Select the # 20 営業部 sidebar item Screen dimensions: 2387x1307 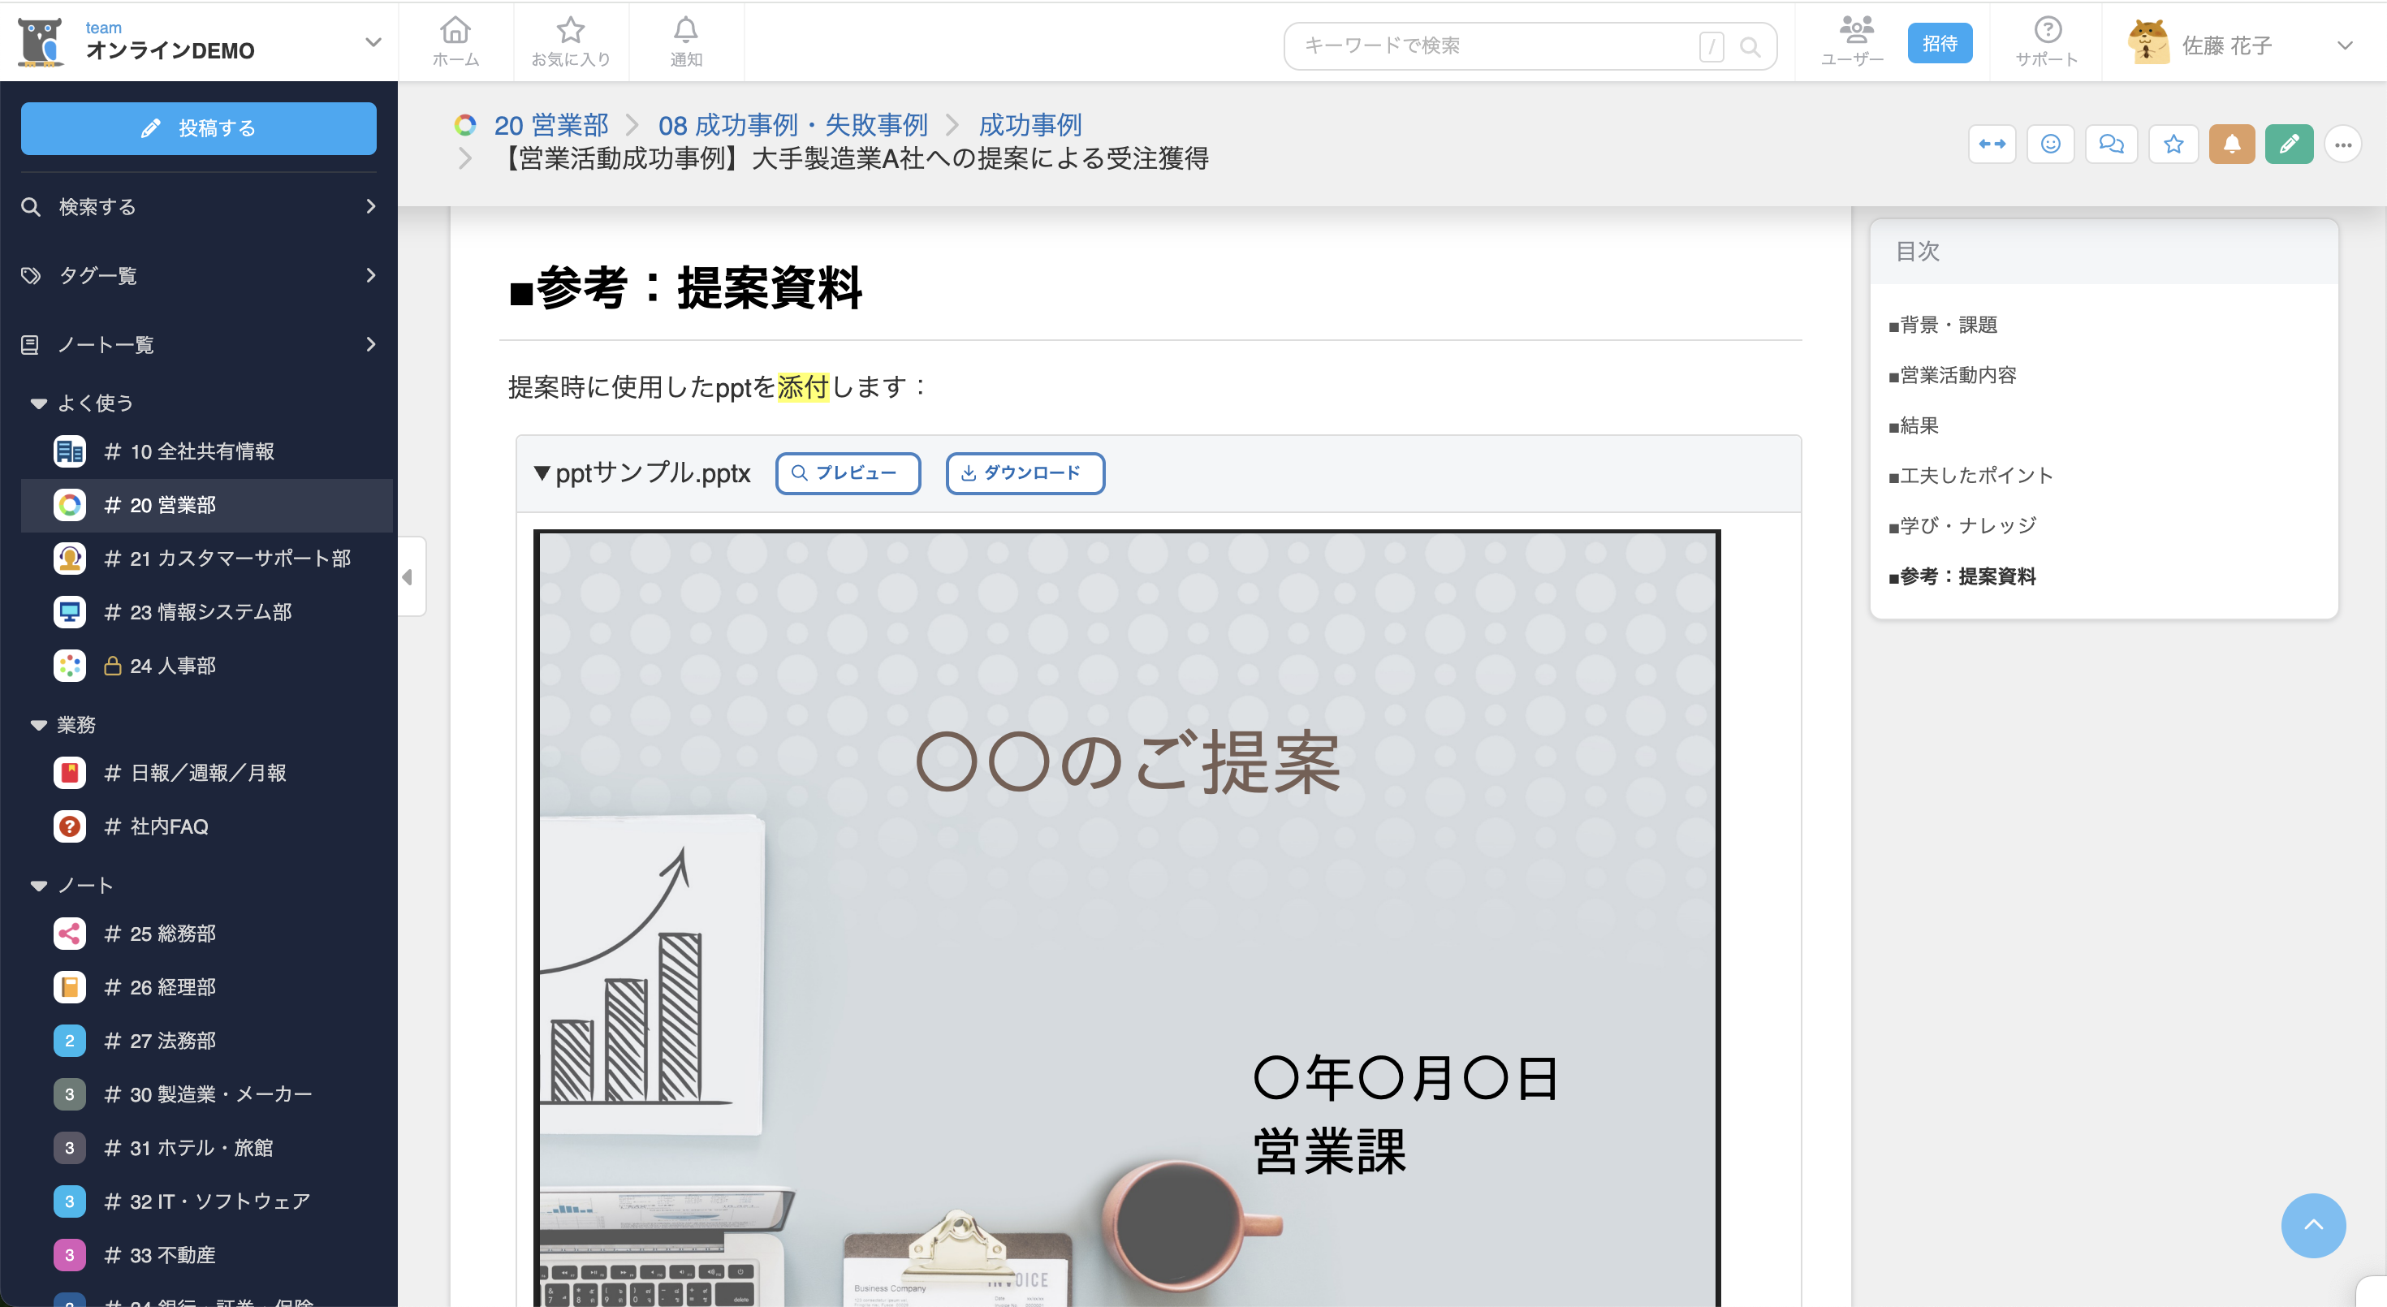[x=205, y=505]
